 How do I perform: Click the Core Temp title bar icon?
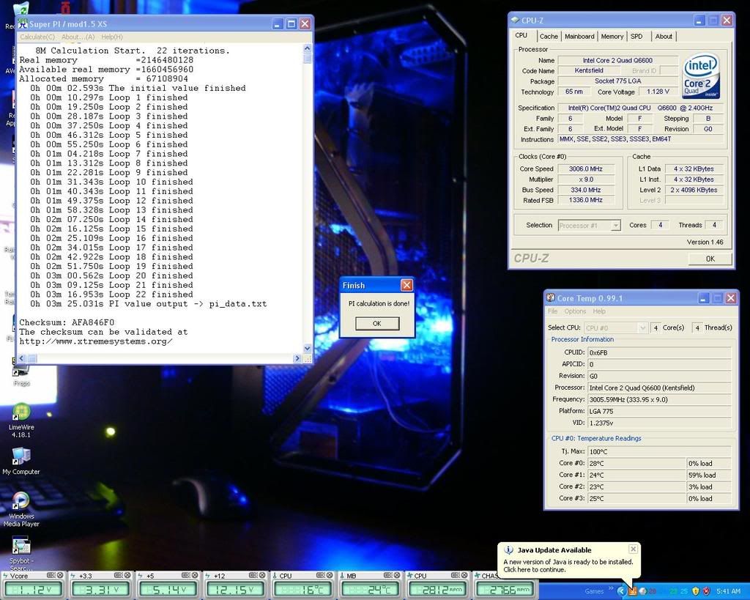click(x=551, y=298)
